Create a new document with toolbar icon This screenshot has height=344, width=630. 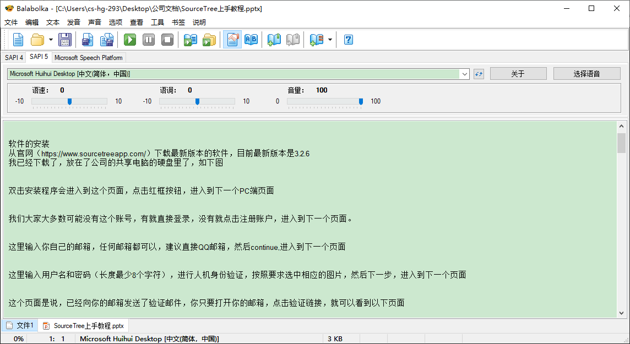[x=18, y=40]
